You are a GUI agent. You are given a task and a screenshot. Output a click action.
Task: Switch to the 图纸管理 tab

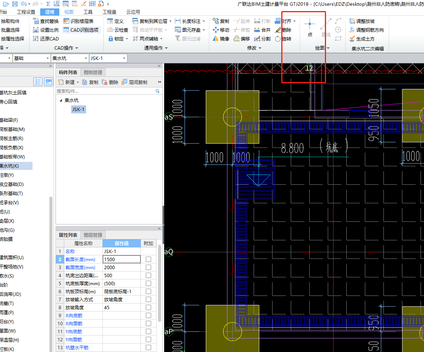click(x=93, y=72)
